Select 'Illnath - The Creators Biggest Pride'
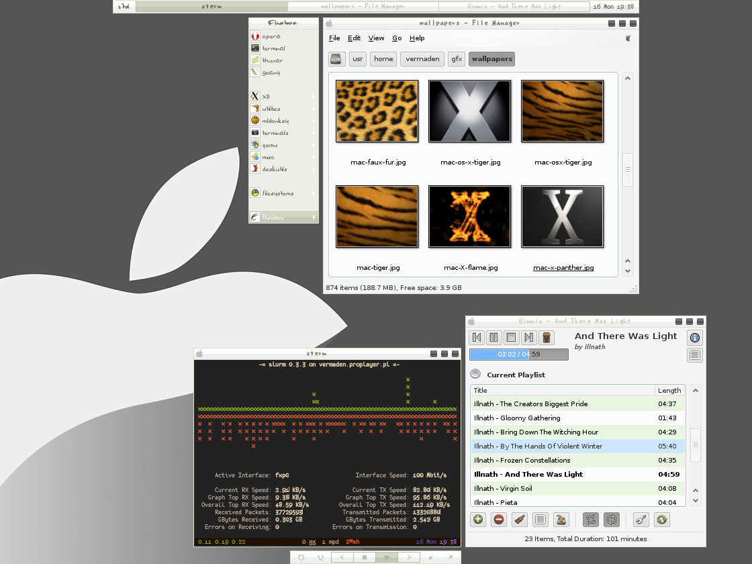This screenshot has width=752, height=564. (577, 404)
